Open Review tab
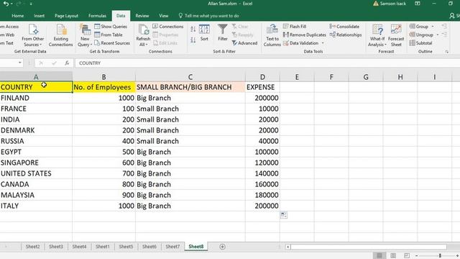Image resolution: width=460 pixels, height=259 pixels. point(142,16)
